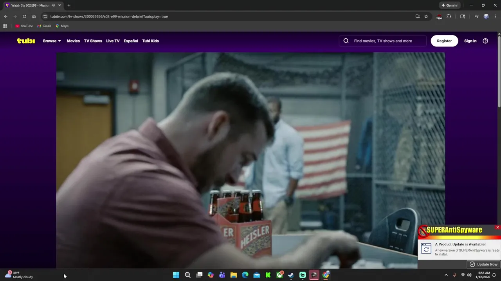Screen dimensions: 501x281
Task: Open the notifications bell icon
Action: point(494,275)
